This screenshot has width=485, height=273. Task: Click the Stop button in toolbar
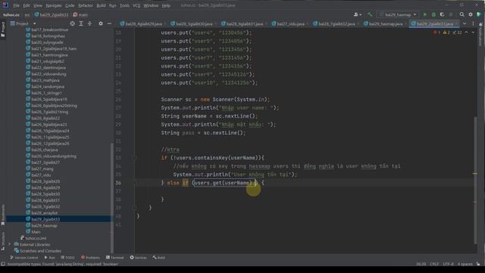point(451,14)
